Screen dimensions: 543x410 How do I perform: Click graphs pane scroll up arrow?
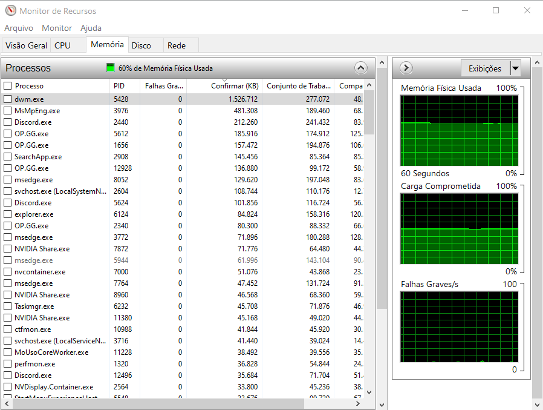coord(537,63)
